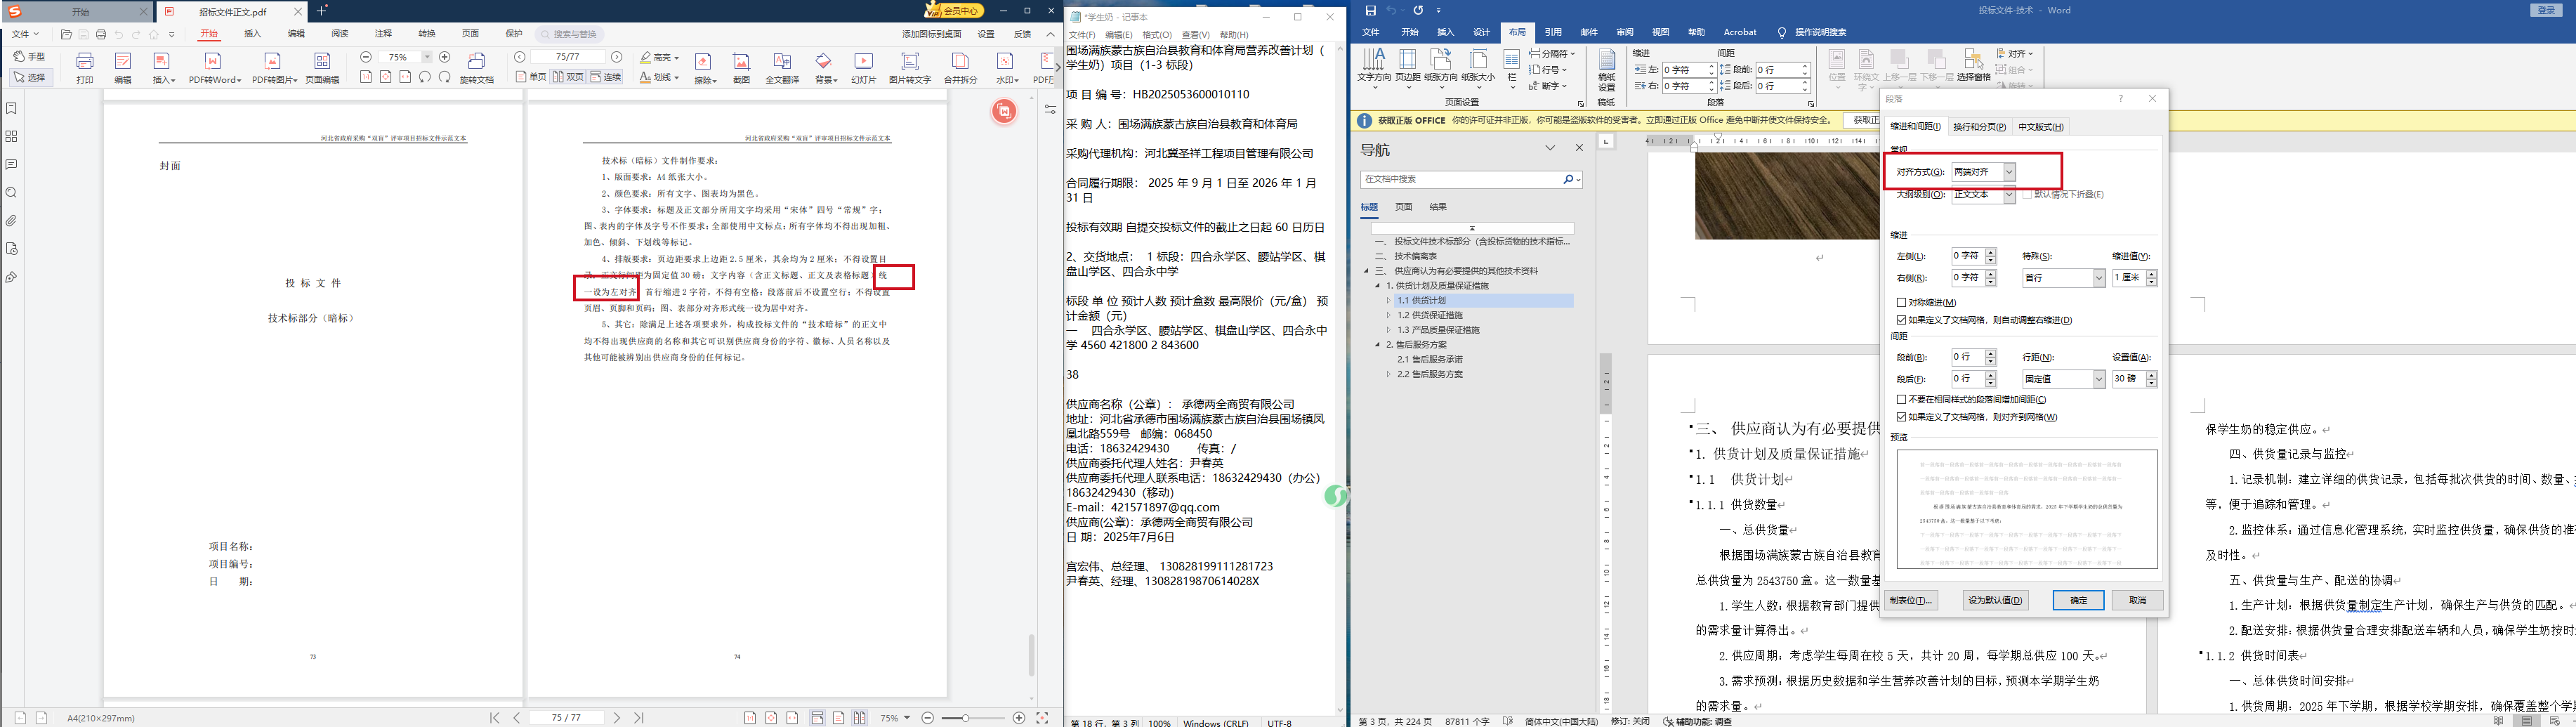The image size is (2576, 727).
Task: Open the Page Edit tool in PDF viewer
Action: [x=322, y=67]
